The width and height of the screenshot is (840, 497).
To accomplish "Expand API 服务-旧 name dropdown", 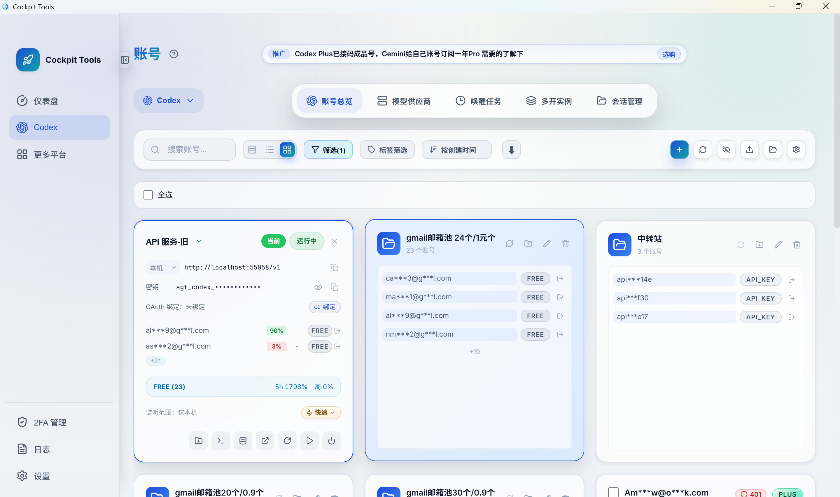I will coord(199,241).
